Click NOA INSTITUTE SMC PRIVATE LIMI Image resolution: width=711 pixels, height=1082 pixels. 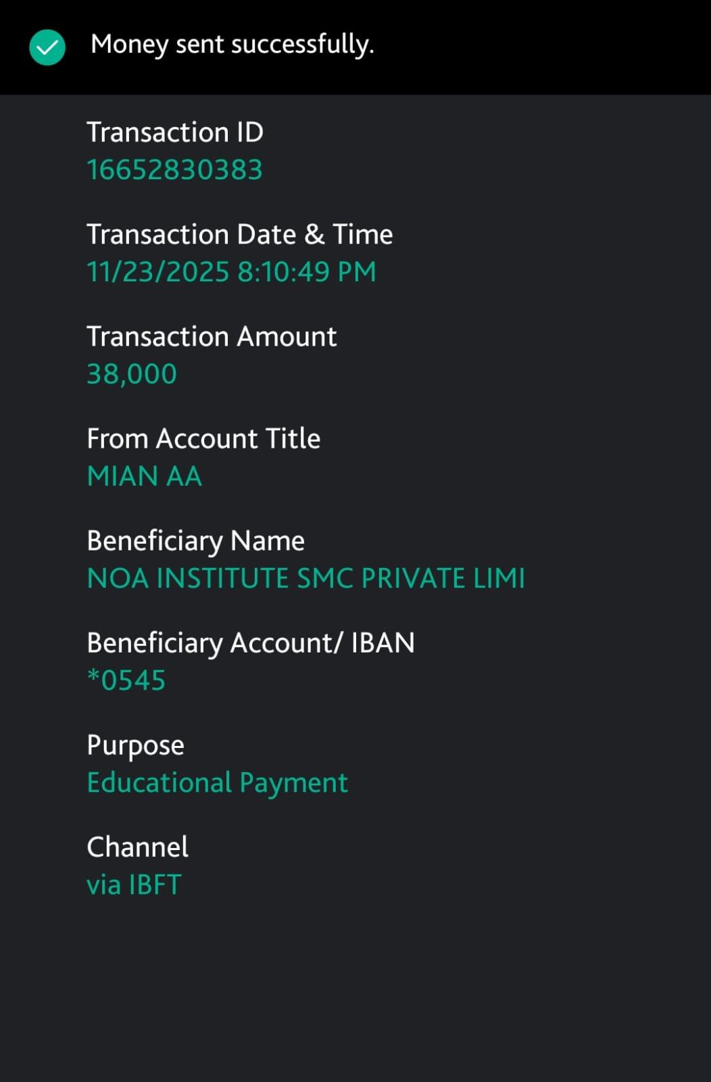[306, 578]
